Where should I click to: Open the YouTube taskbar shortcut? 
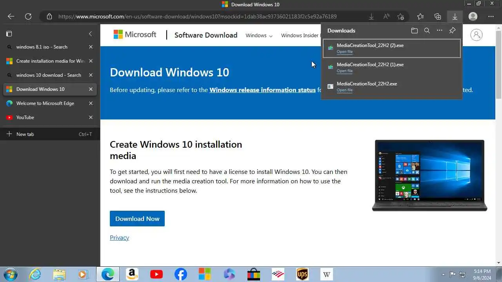[x=156, y=274]
